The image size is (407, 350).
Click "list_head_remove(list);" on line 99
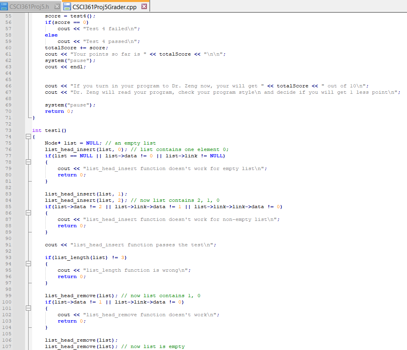81,296
